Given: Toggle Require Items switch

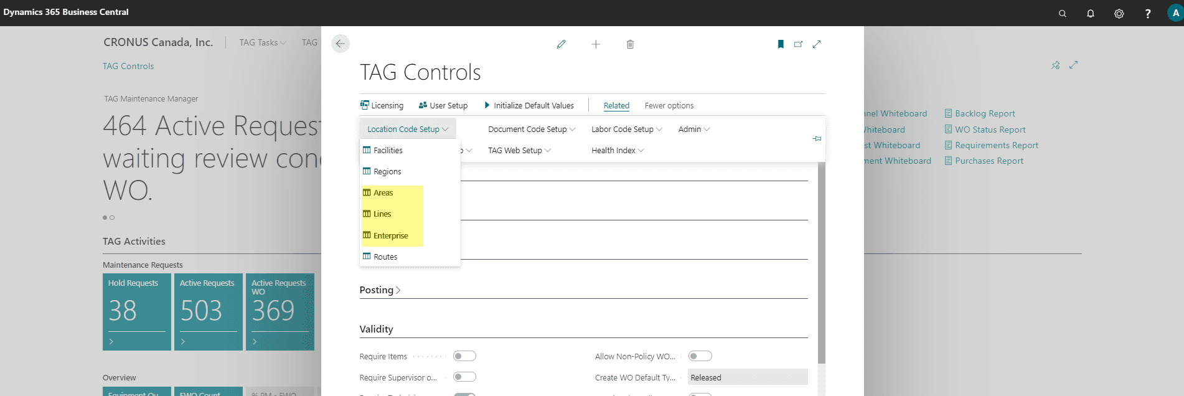Looking at the screenshot, I should 464,356.
